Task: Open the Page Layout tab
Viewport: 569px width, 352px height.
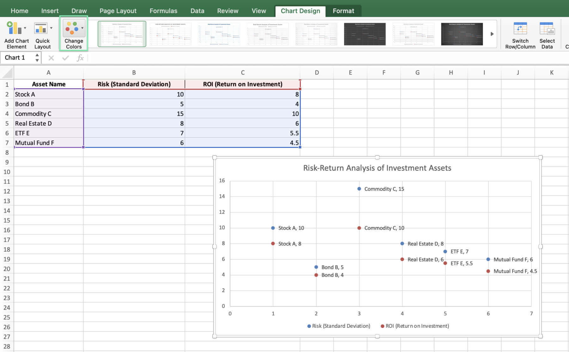Action: coord(118,11)
